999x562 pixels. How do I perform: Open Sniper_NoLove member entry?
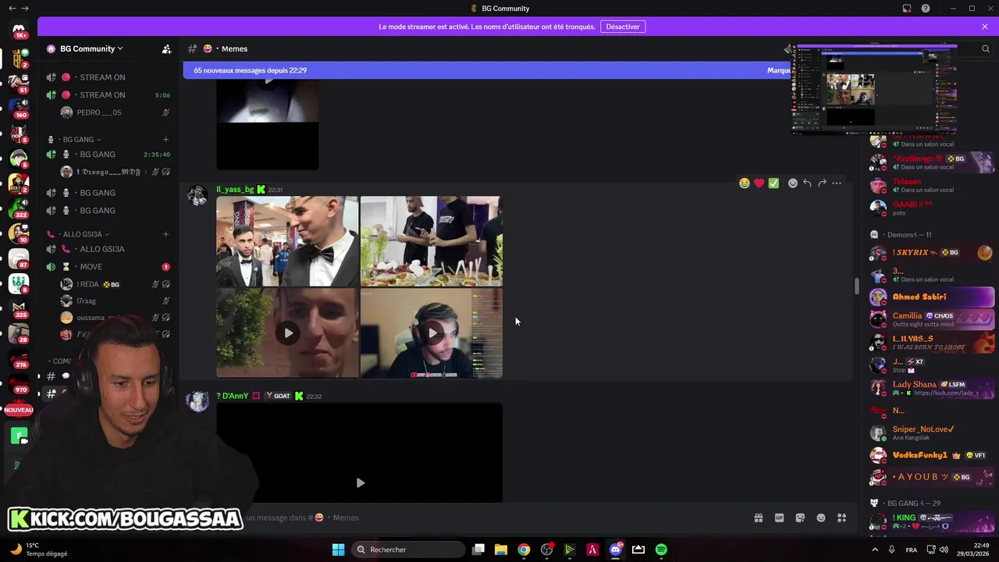[932, 432]
